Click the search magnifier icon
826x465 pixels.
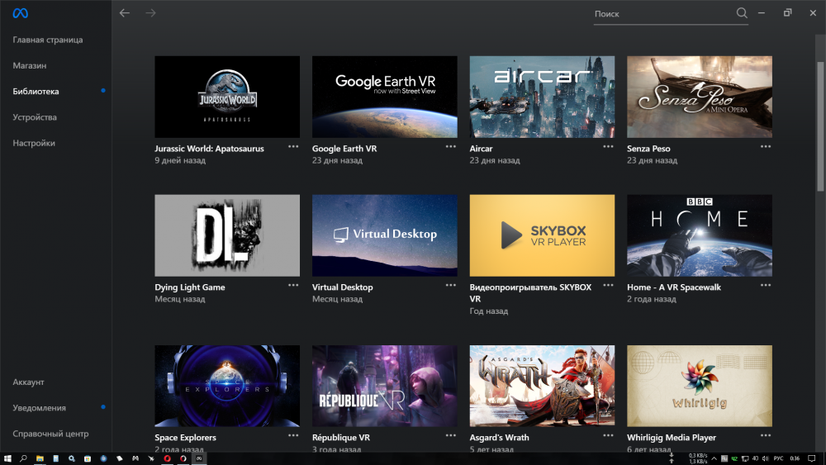pyautogui.click(x=742, y=13)
